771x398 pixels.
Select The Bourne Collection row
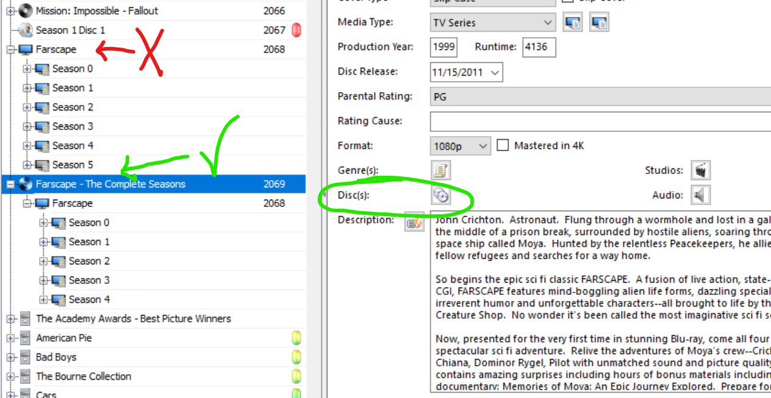(x=152, y=376)
